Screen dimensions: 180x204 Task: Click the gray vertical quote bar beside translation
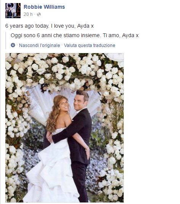pos(6,41)
